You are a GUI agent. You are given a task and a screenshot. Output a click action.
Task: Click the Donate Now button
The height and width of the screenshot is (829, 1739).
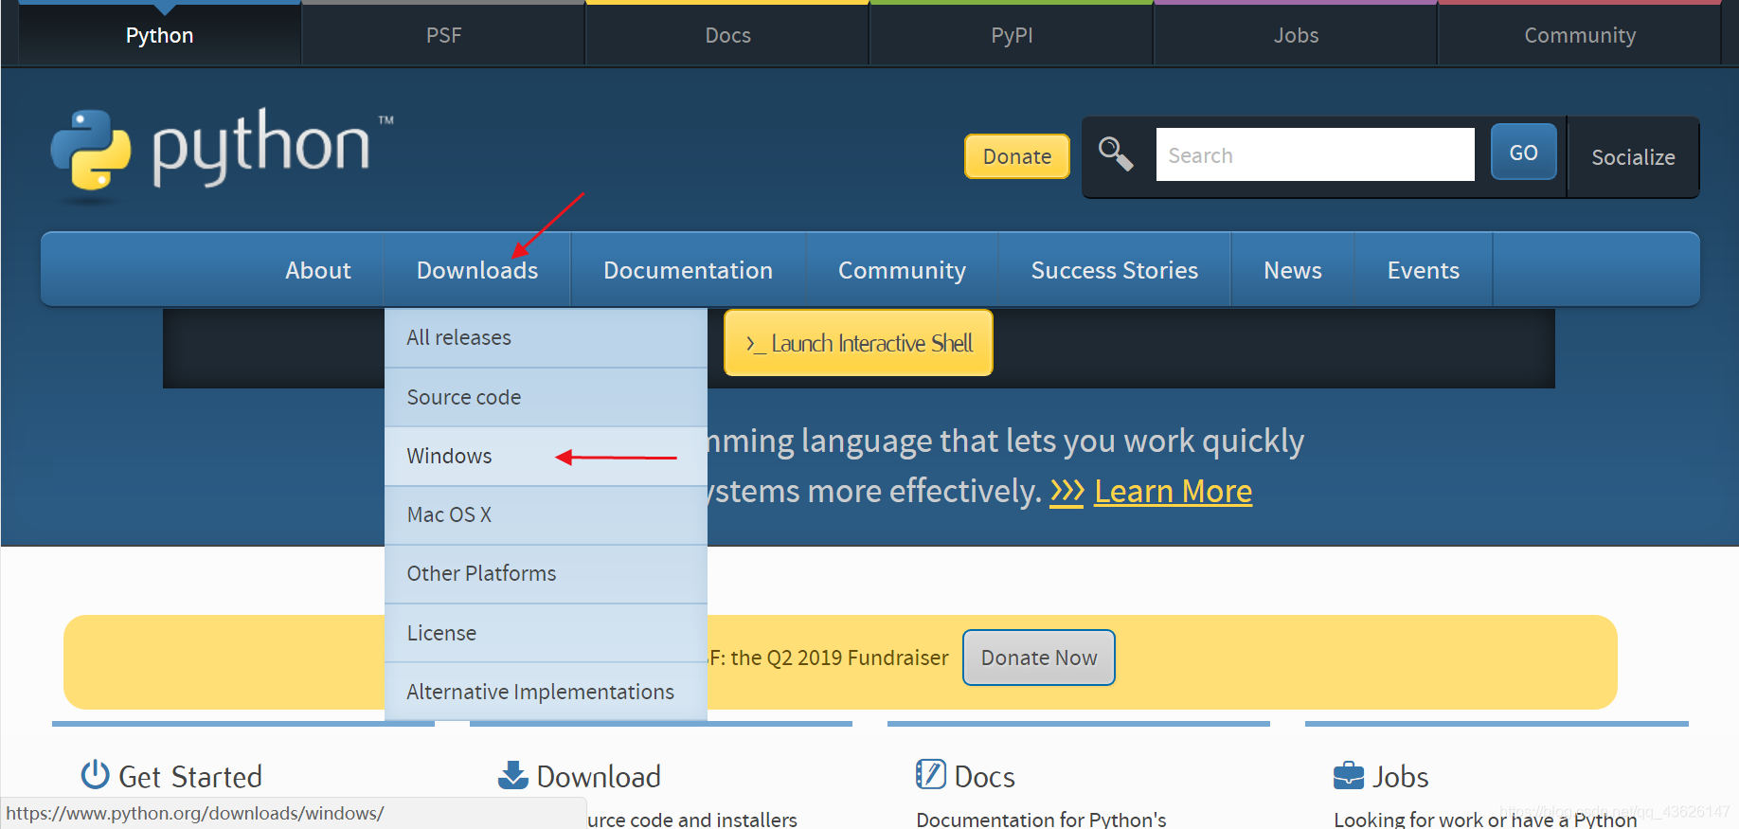1039,658
